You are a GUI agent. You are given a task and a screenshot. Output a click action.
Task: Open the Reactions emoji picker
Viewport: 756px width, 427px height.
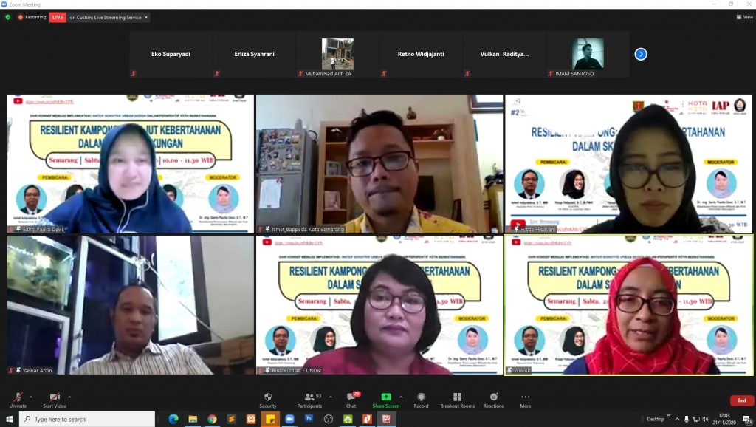click(x=493, y=399)
